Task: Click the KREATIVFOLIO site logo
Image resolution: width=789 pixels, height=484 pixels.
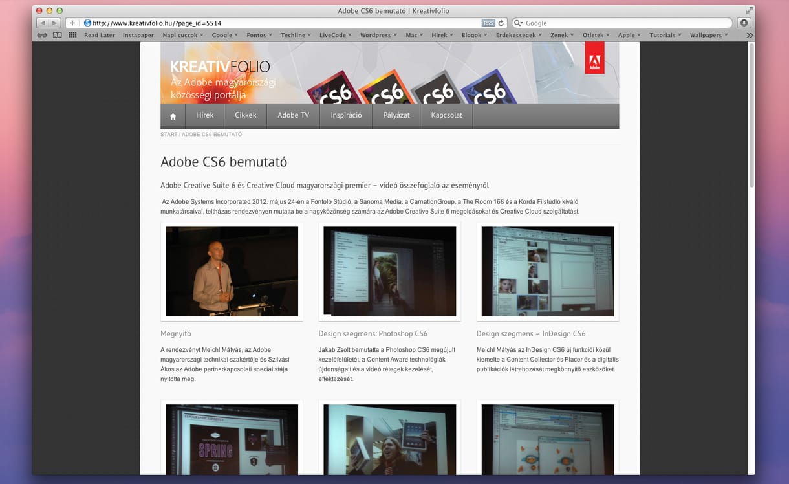Action: pyautogui.click(x=220, y=67)
